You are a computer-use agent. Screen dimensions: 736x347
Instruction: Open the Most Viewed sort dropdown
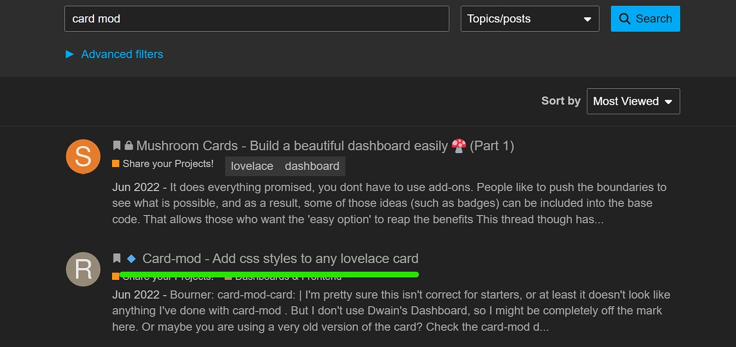click(x=633, y=101)
